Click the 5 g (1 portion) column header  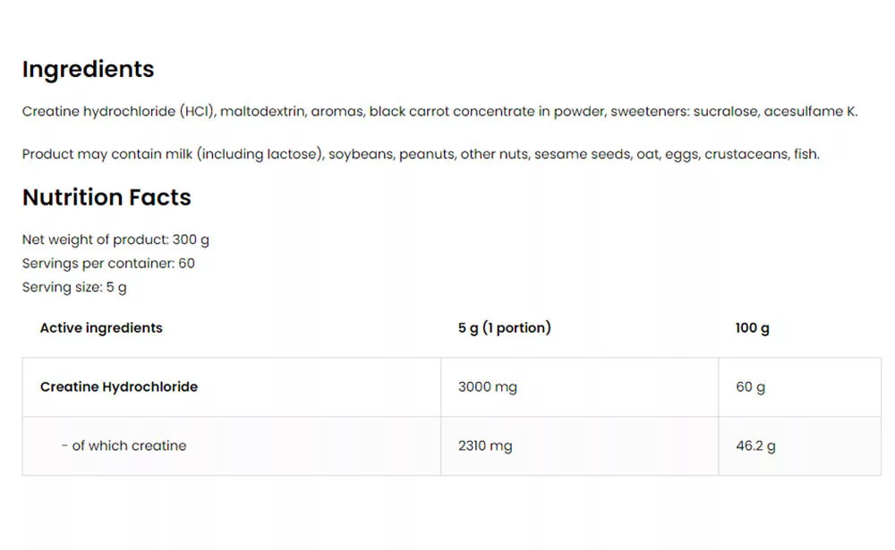pos(505,328)
